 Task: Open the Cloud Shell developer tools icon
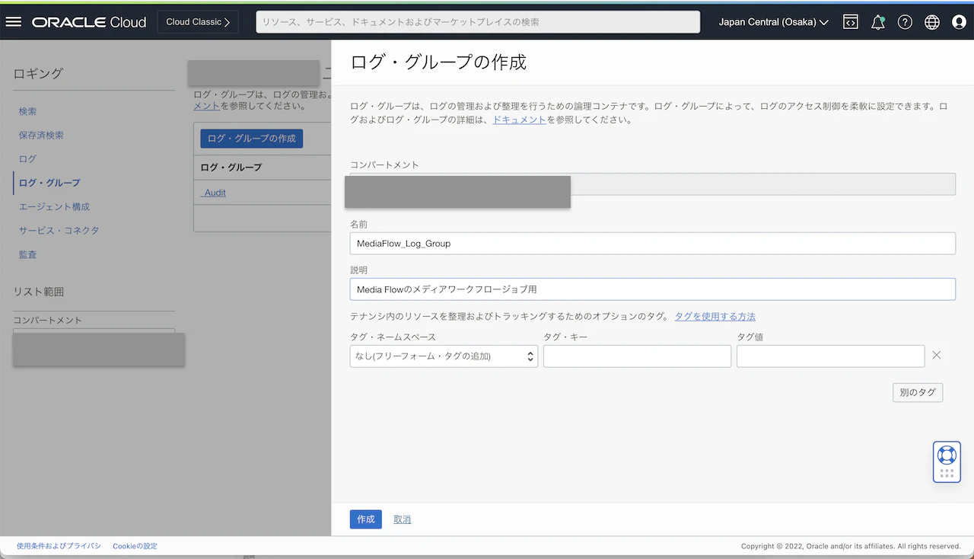coord(851,22)
